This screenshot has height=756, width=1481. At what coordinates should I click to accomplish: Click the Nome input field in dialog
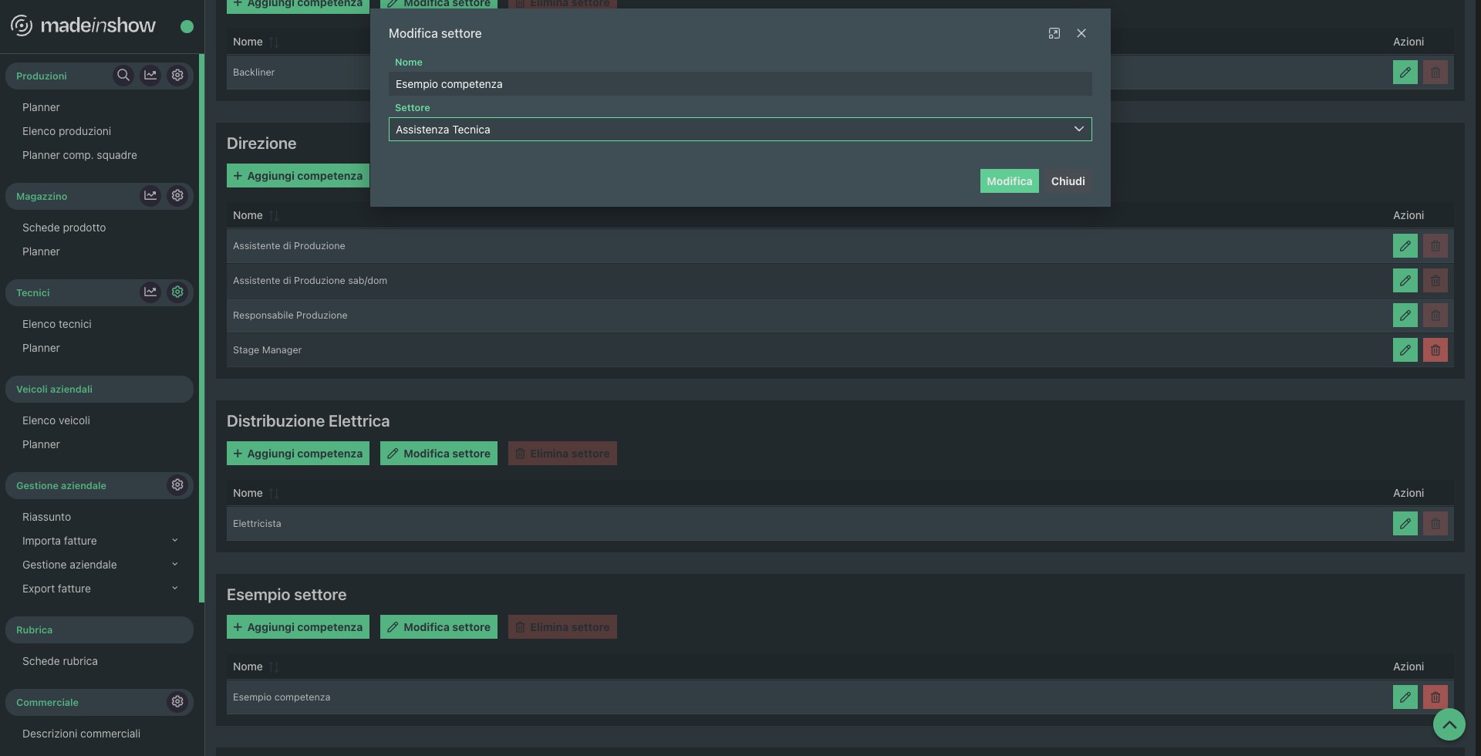point(740,84)
